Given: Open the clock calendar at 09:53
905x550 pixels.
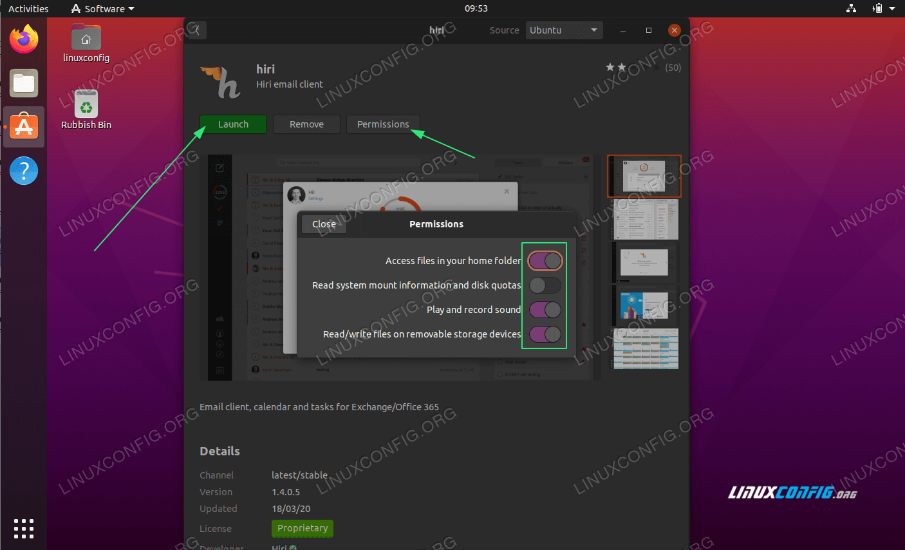Looking at the screenshot, I should click(476, 8).
